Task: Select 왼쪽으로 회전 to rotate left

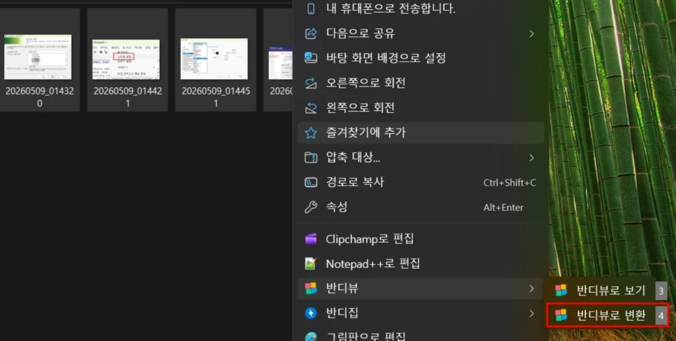Action: (x=421, y=108)
